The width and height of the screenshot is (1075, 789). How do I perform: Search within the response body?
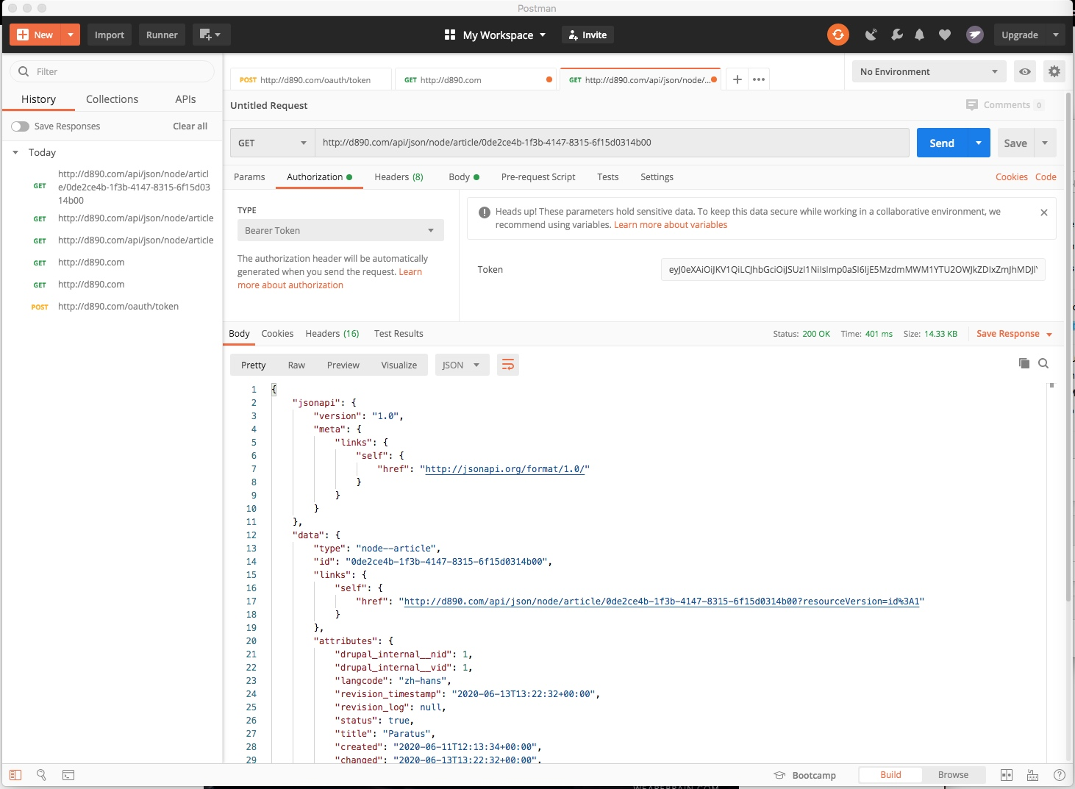1043,363
